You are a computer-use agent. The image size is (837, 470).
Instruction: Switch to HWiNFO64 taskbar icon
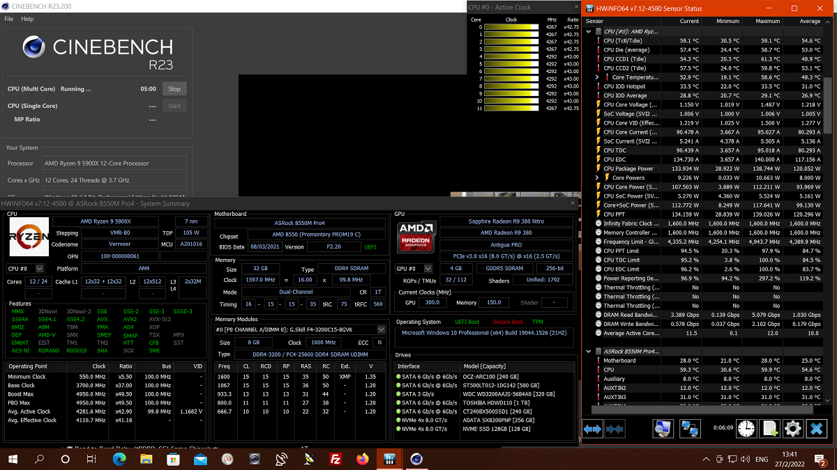coord(390,459)
